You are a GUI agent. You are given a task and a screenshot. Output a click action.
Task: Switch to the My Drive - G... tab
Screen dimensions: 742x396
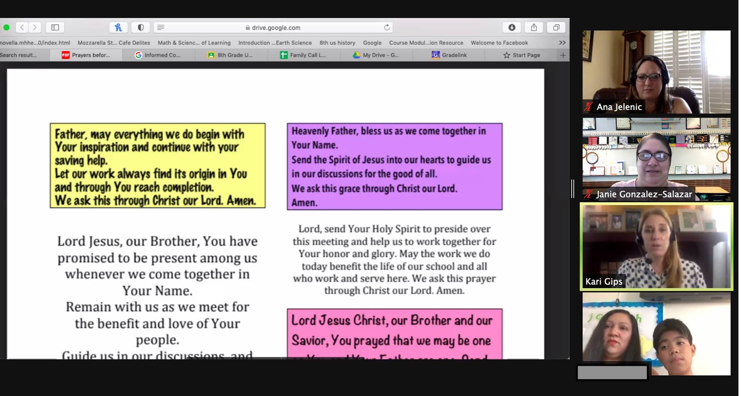click(376, 55)
